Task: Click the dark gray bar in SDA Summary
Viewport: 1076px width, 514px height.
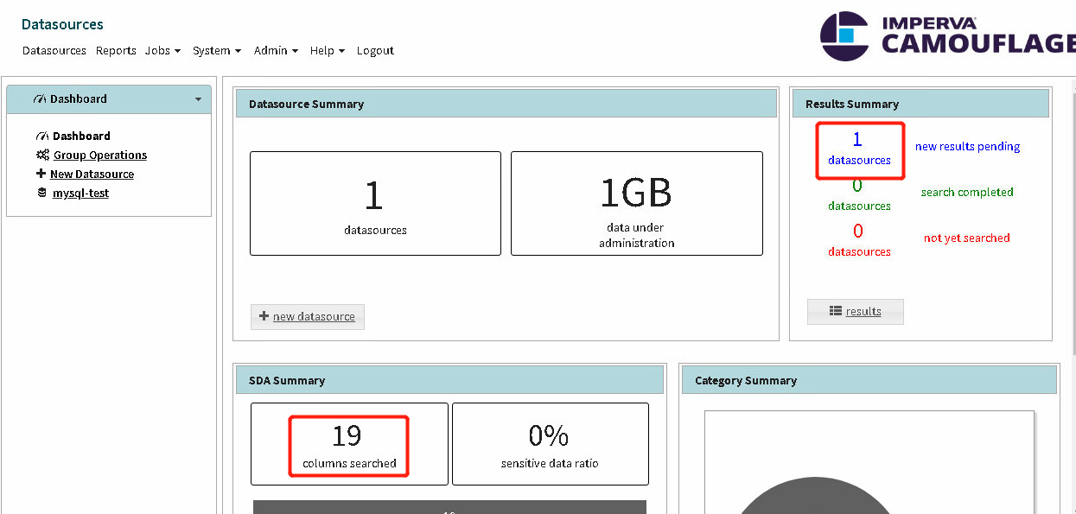Action: pyautogui.click(x=449, y=507)
